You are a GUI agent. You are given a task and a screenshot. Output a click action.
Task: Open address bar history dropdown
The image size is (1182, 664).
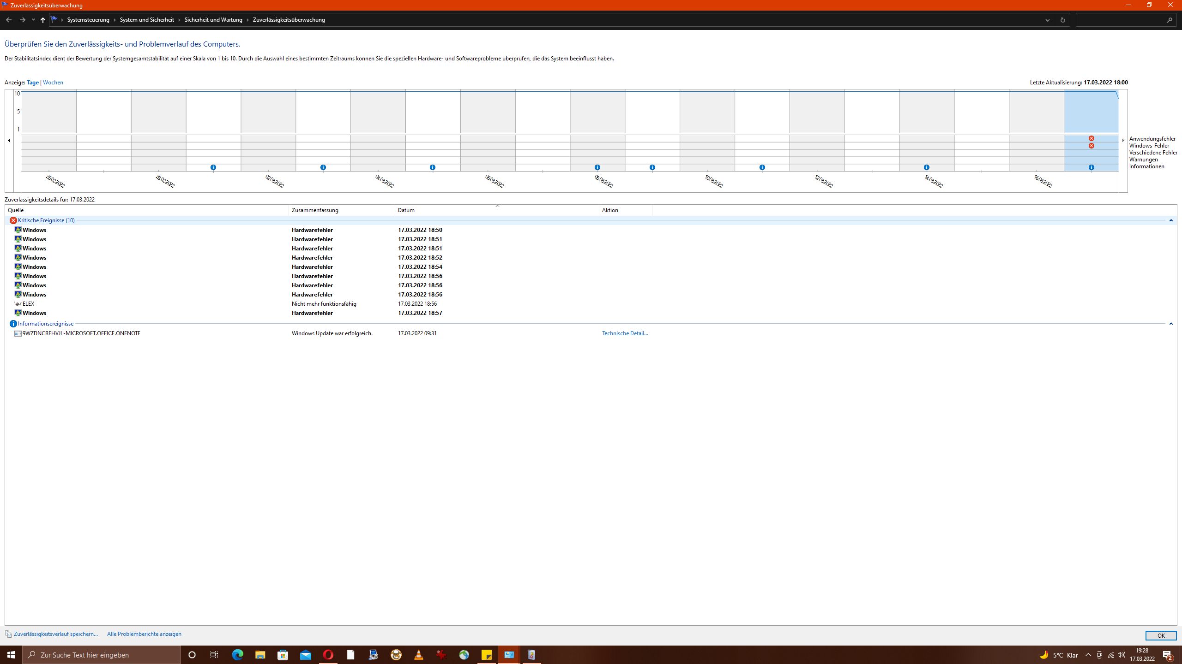coord(1047,20)
